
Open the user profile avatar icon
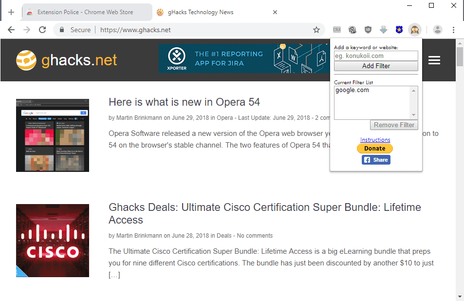(437, 30)
